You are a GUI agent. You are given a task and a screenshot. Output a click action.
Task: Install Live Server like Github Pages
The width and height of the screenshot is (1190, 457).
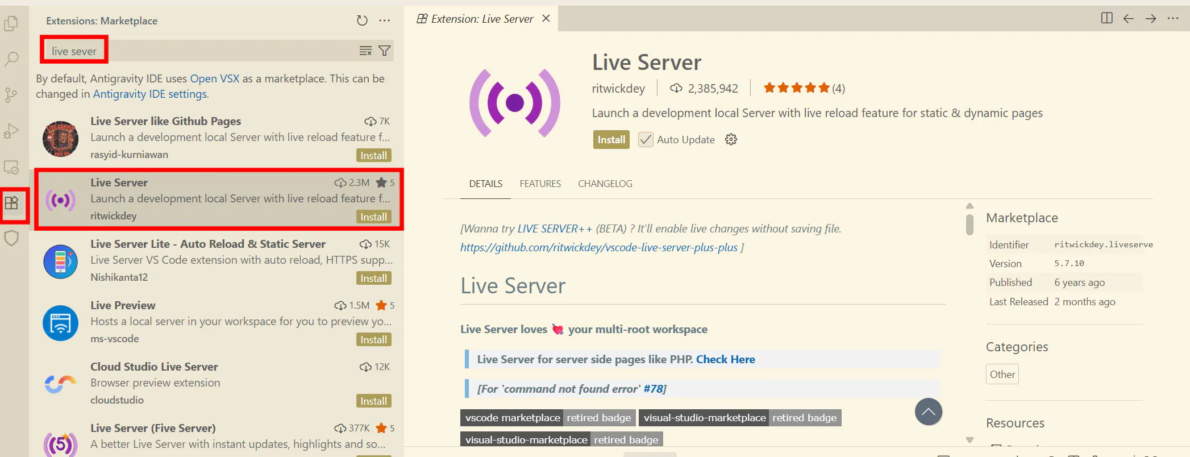374,156
